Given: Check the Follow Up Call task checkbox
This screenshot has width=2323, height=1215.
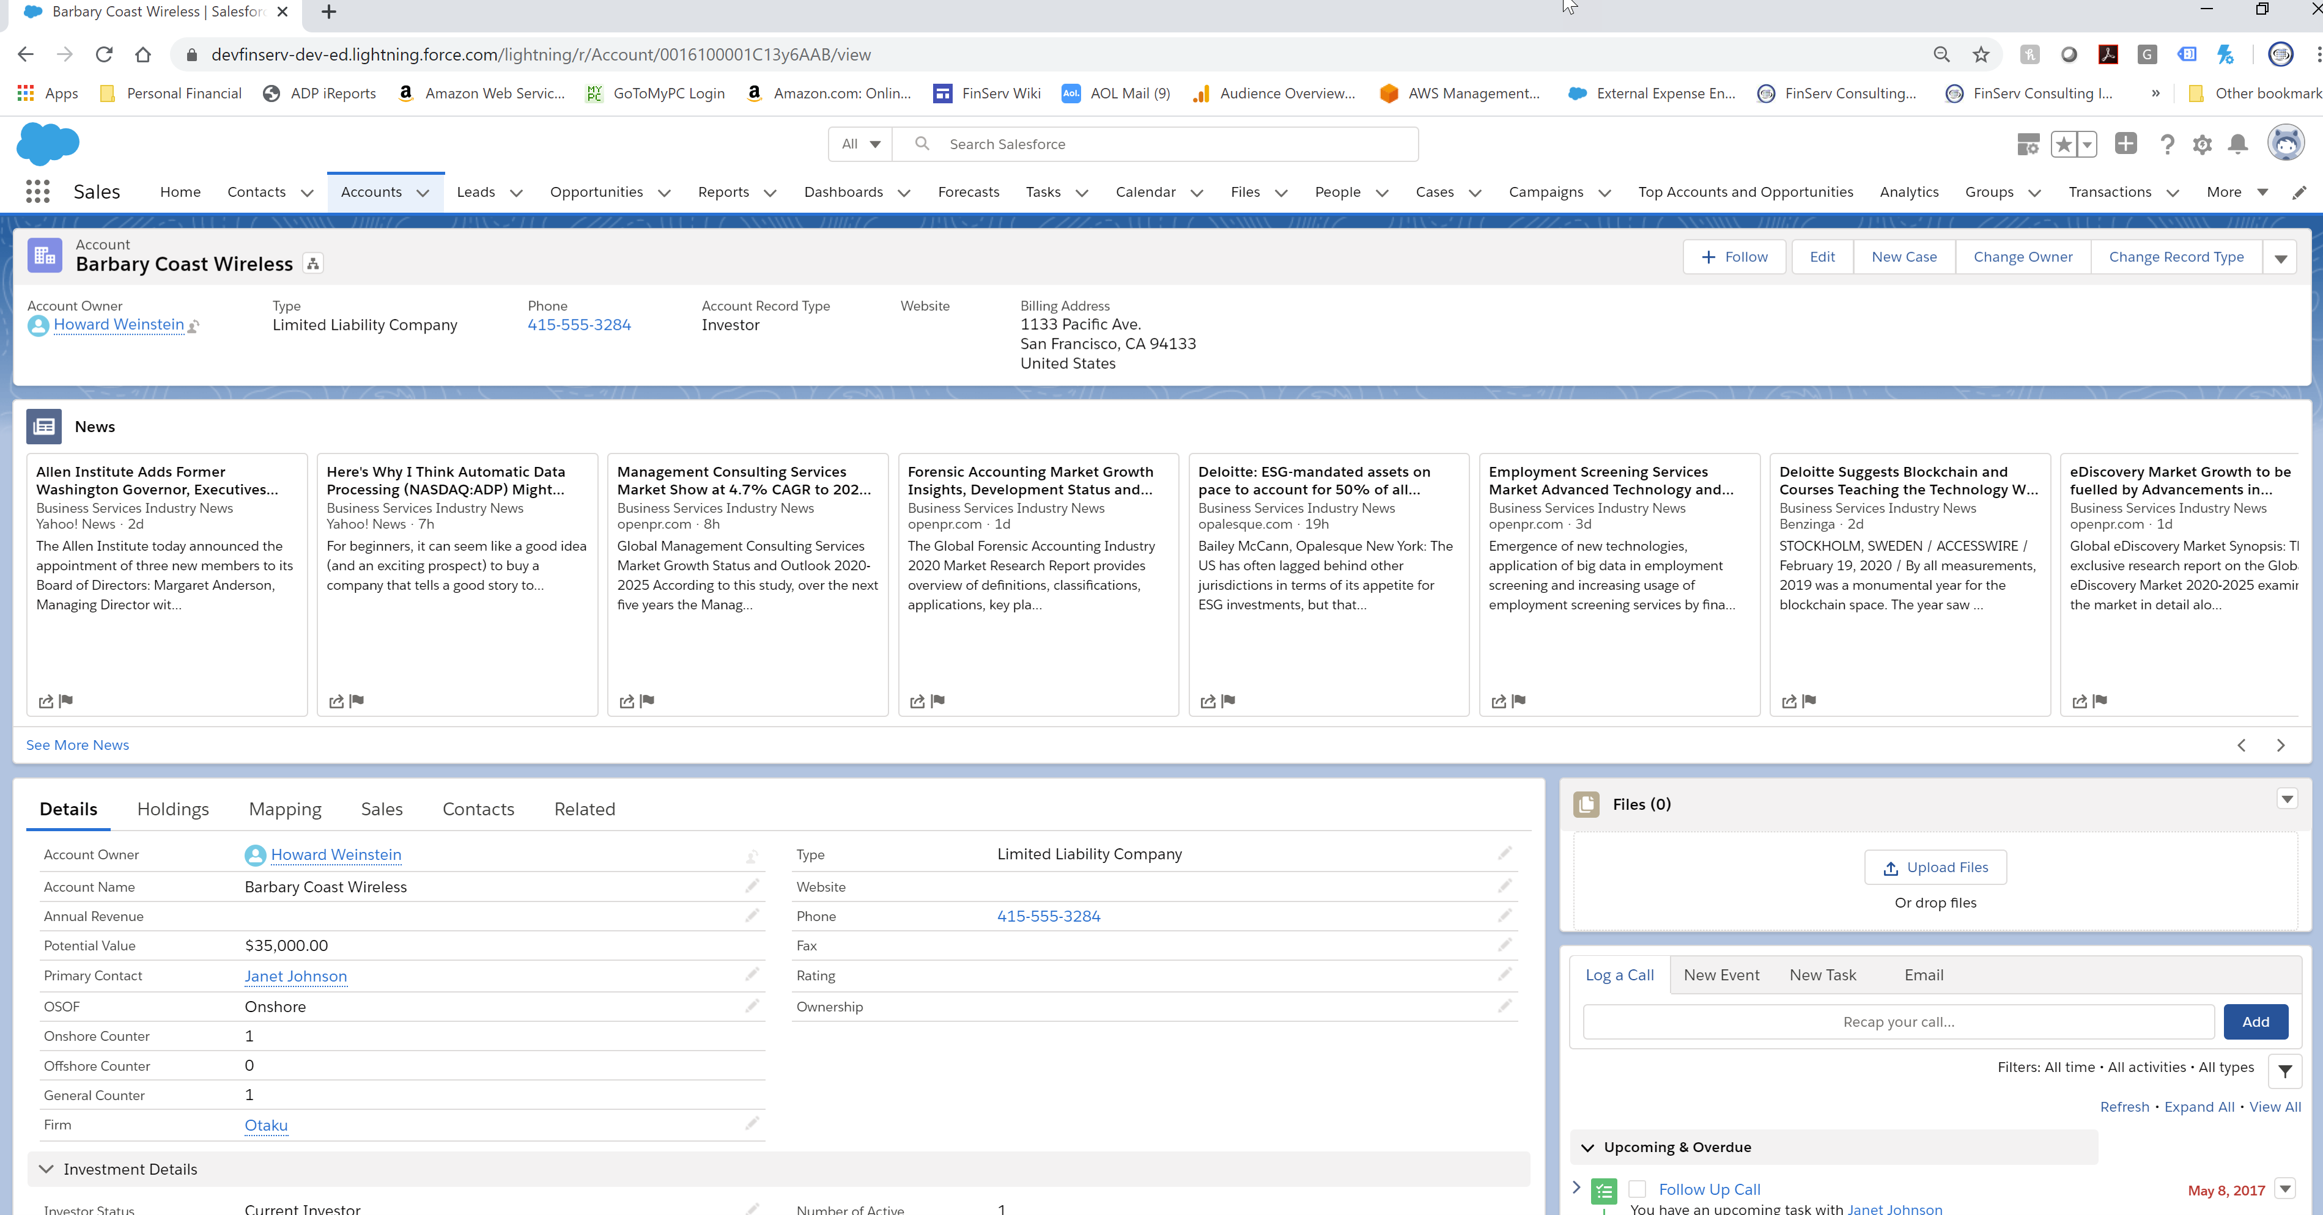Looking at the screenshot, I should 1638,1189.
